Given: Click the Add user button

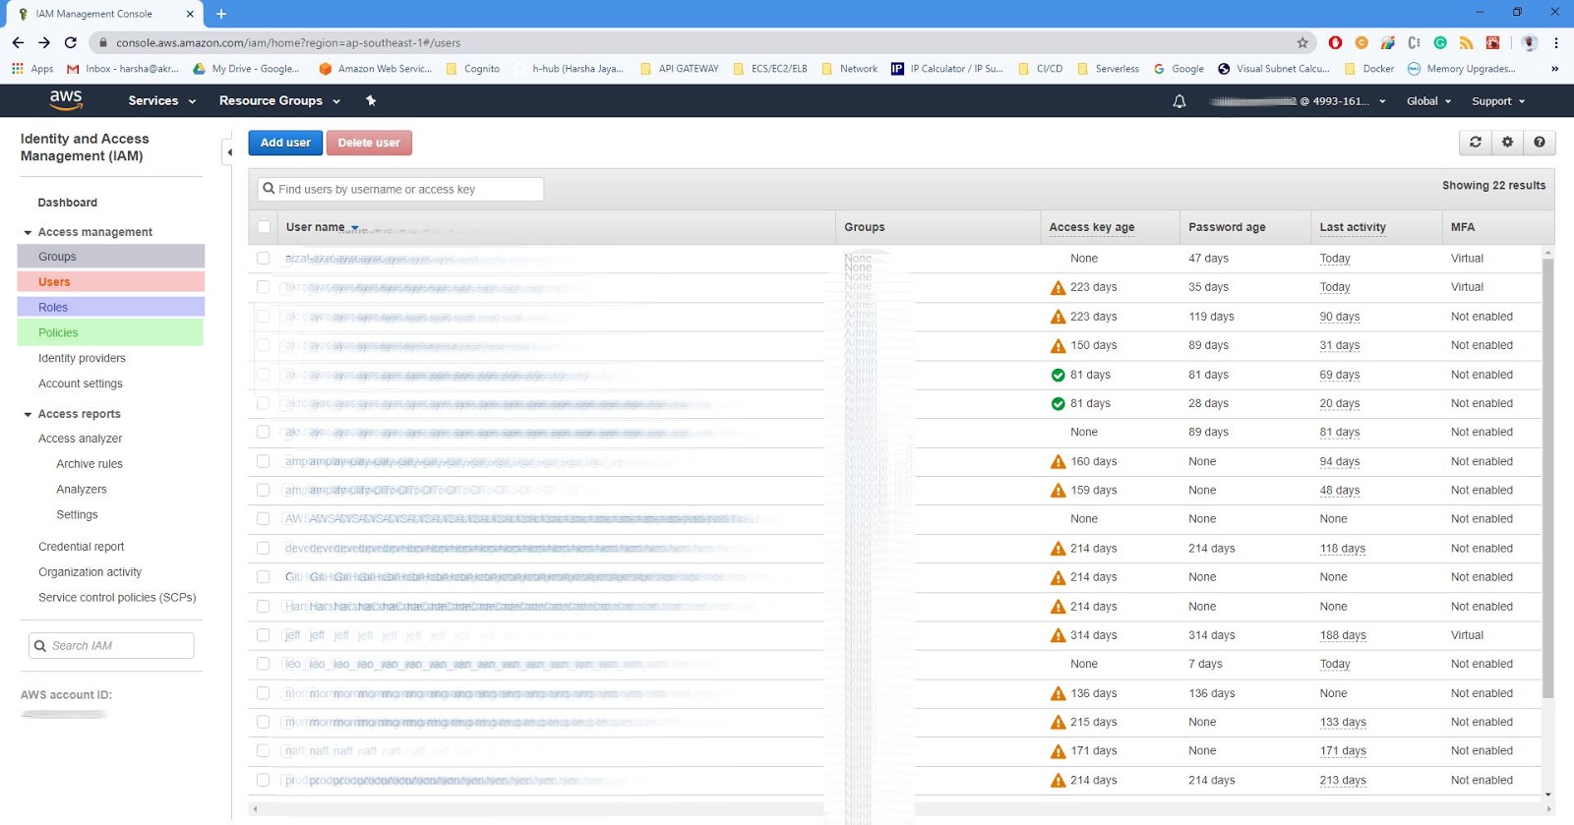Looking at the screenshot, I should [285, 143].
